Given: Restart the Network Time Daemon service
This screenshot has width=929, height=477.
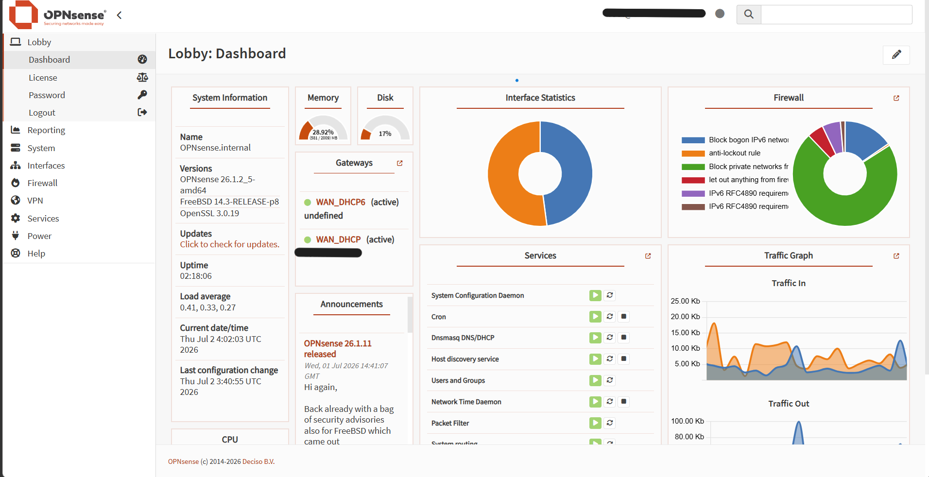Looking at the screenshot, I should click(610, 402).
